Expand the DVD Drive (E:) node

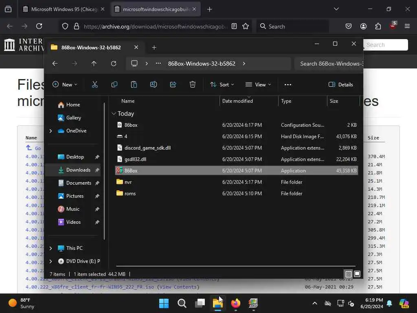click(50, 261)
